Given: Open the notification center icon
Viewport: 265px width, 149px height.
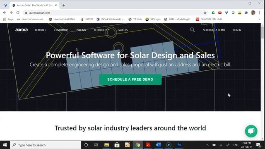Looking at the screenshot, I should coord(258,145).
